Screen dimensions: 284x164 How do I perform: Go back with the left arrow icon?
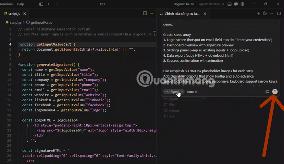[49, 4]
